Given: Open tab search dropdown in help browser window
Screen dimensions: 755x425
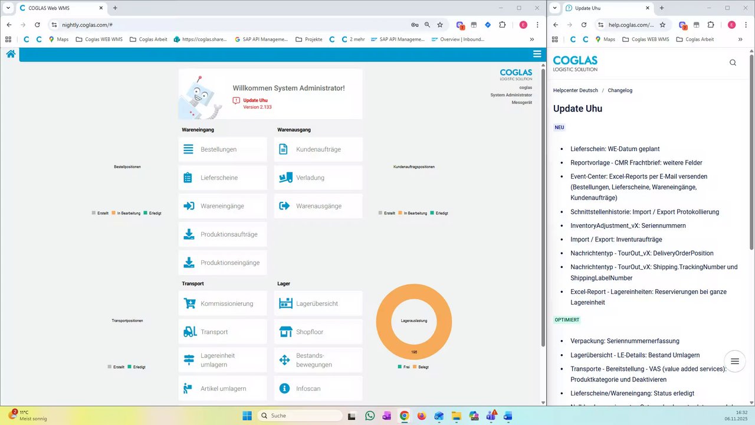Looking at the screenshot, I should click(x=555, y=8).
